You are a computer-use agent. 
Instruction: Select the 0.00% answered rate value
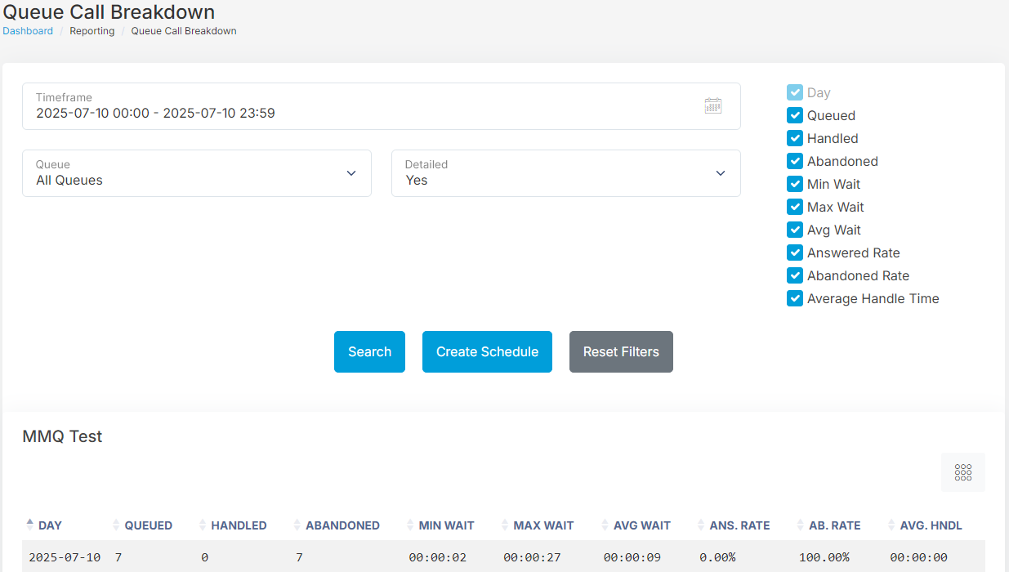(717, 557)
